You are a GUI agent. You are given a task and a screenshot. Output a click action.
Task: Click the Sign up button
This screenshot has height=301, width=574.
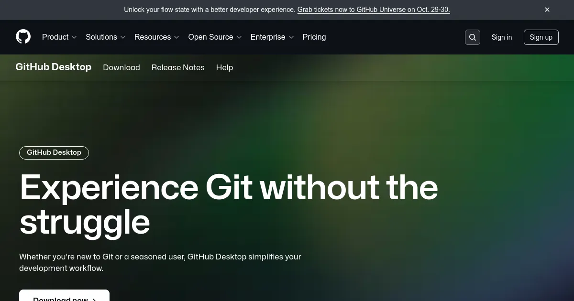pos(541,37)
